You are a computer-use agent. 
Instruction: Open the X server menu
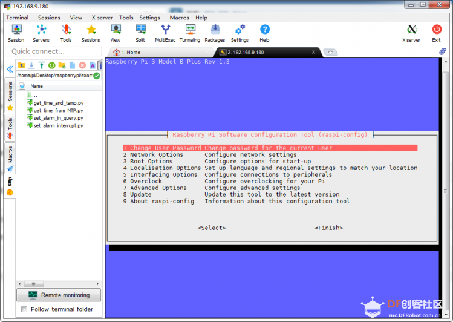click(x=102, y=18)
